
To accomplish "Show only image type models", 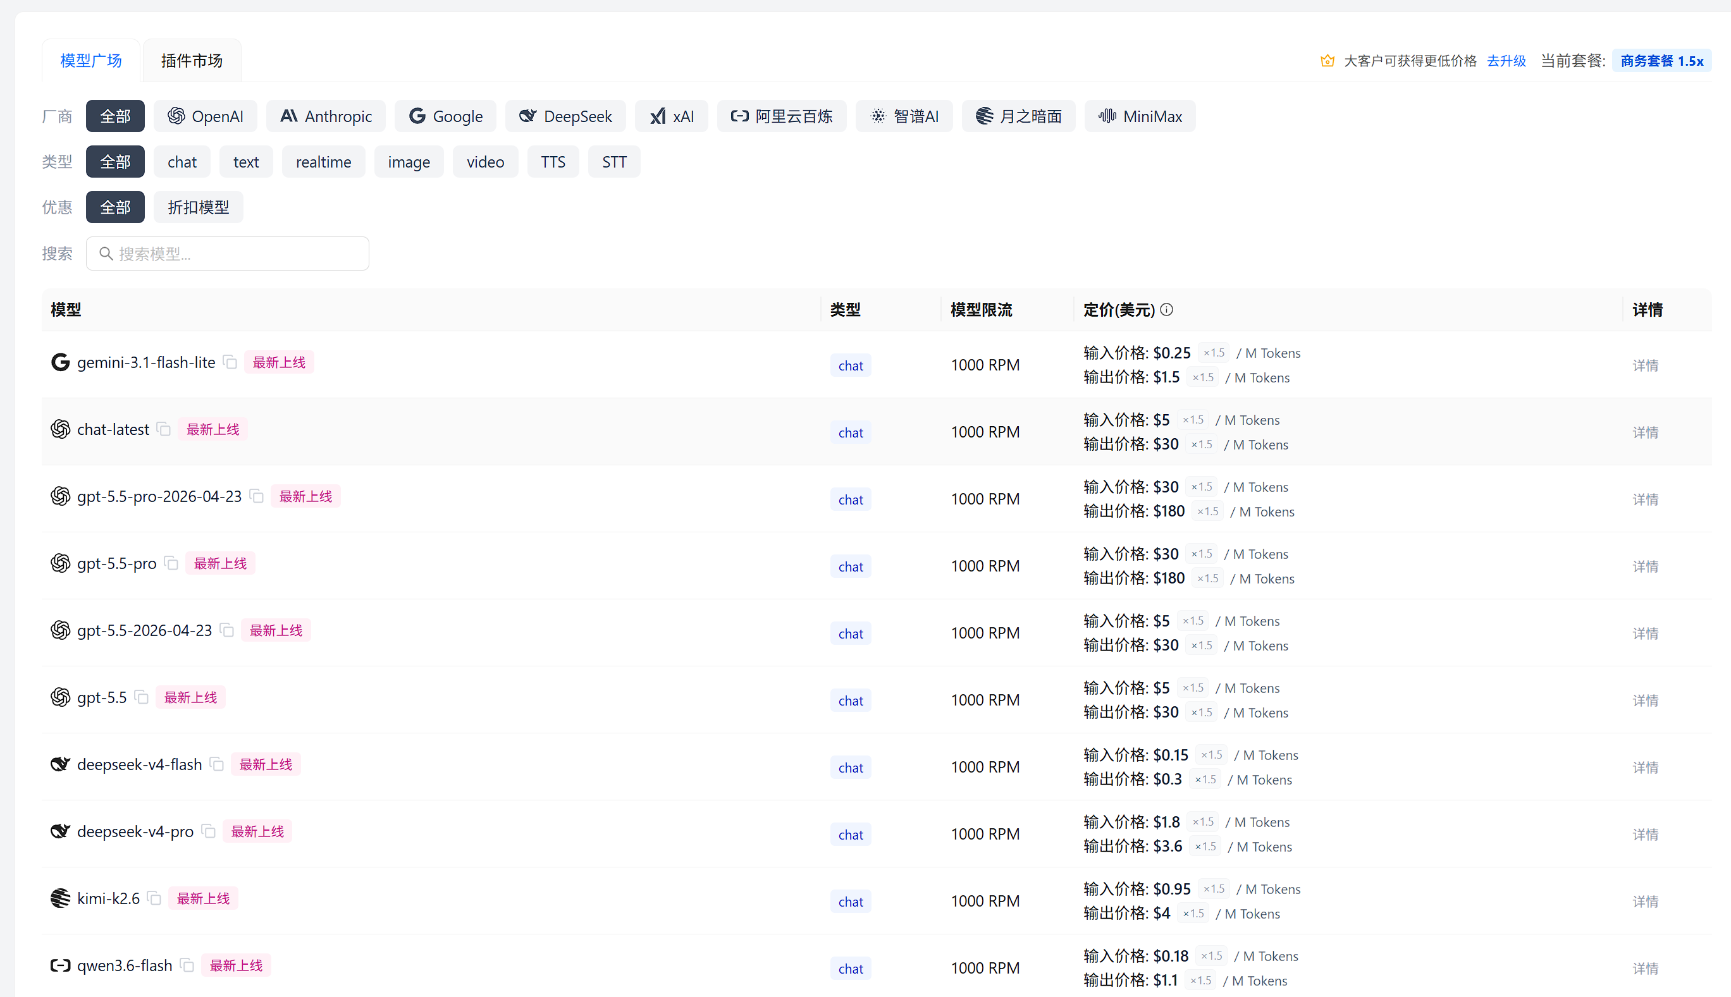I will (x=409, y=162).
